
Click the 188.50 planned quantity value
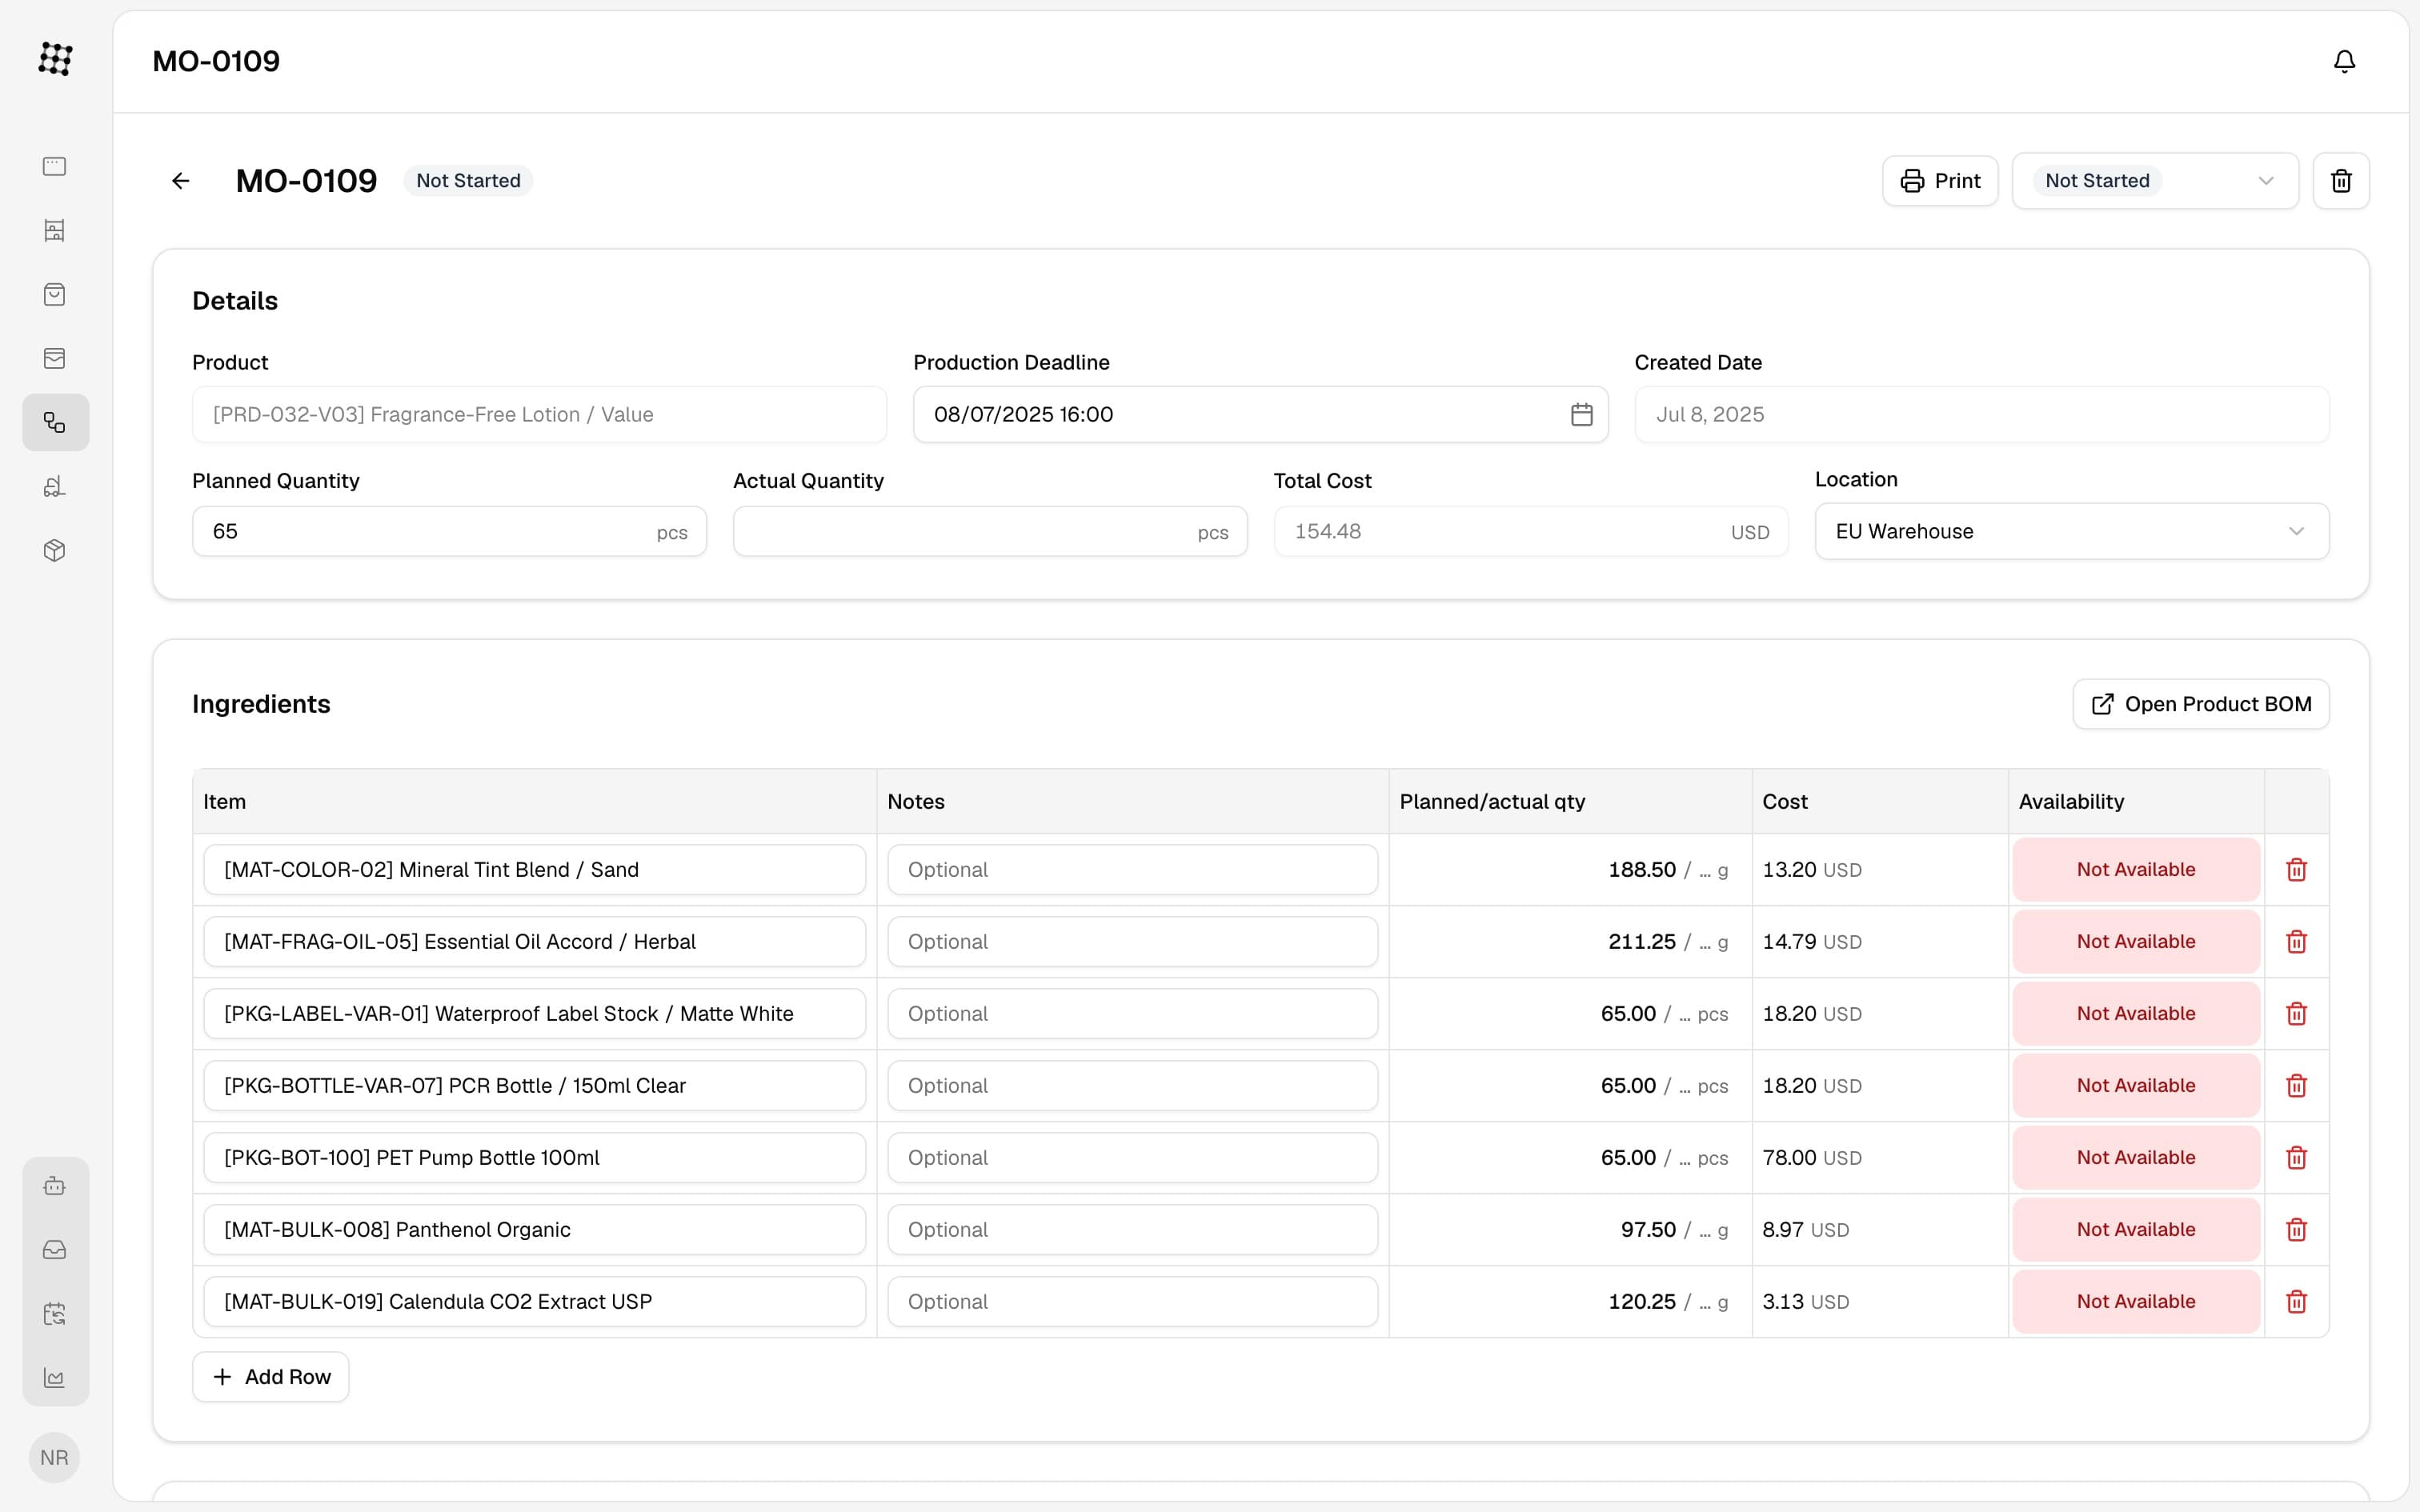point(1641,870)
